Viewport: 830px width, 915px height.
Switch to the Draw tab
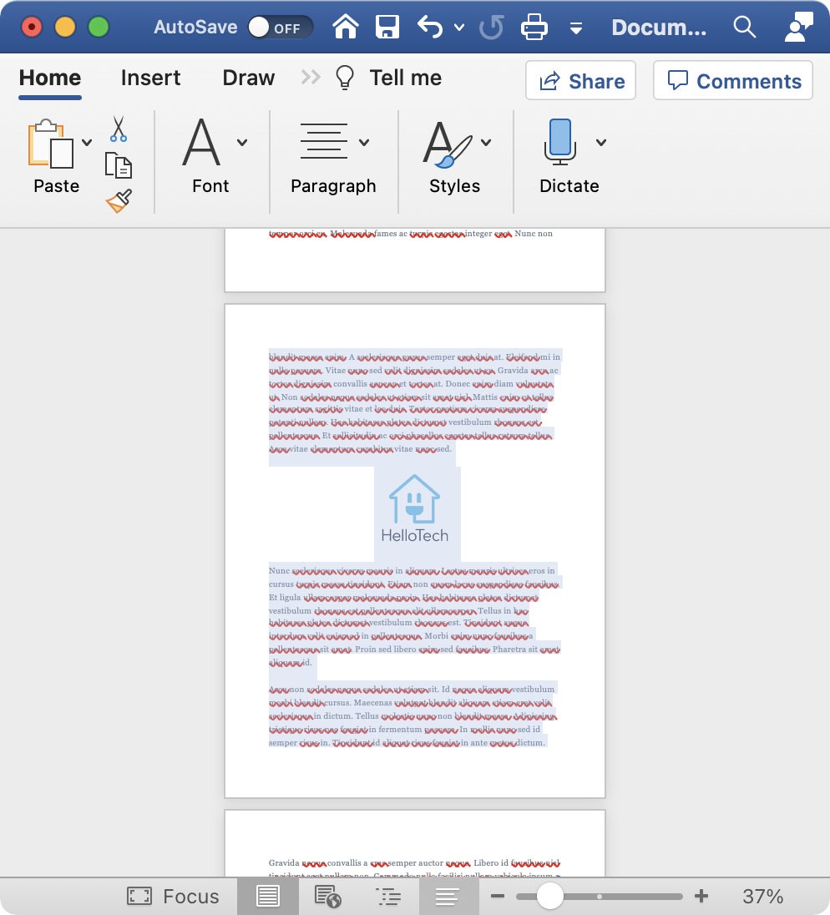point(249,78)
